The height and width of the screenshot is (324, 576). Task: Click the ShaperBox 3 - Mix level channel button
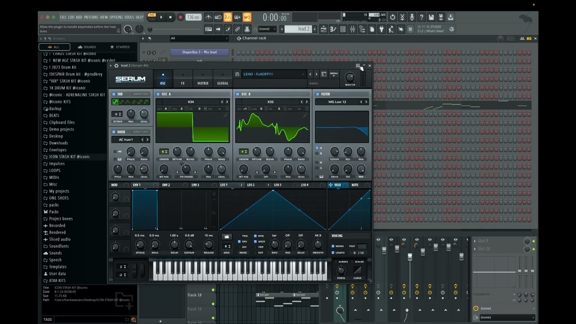point(199,52)
